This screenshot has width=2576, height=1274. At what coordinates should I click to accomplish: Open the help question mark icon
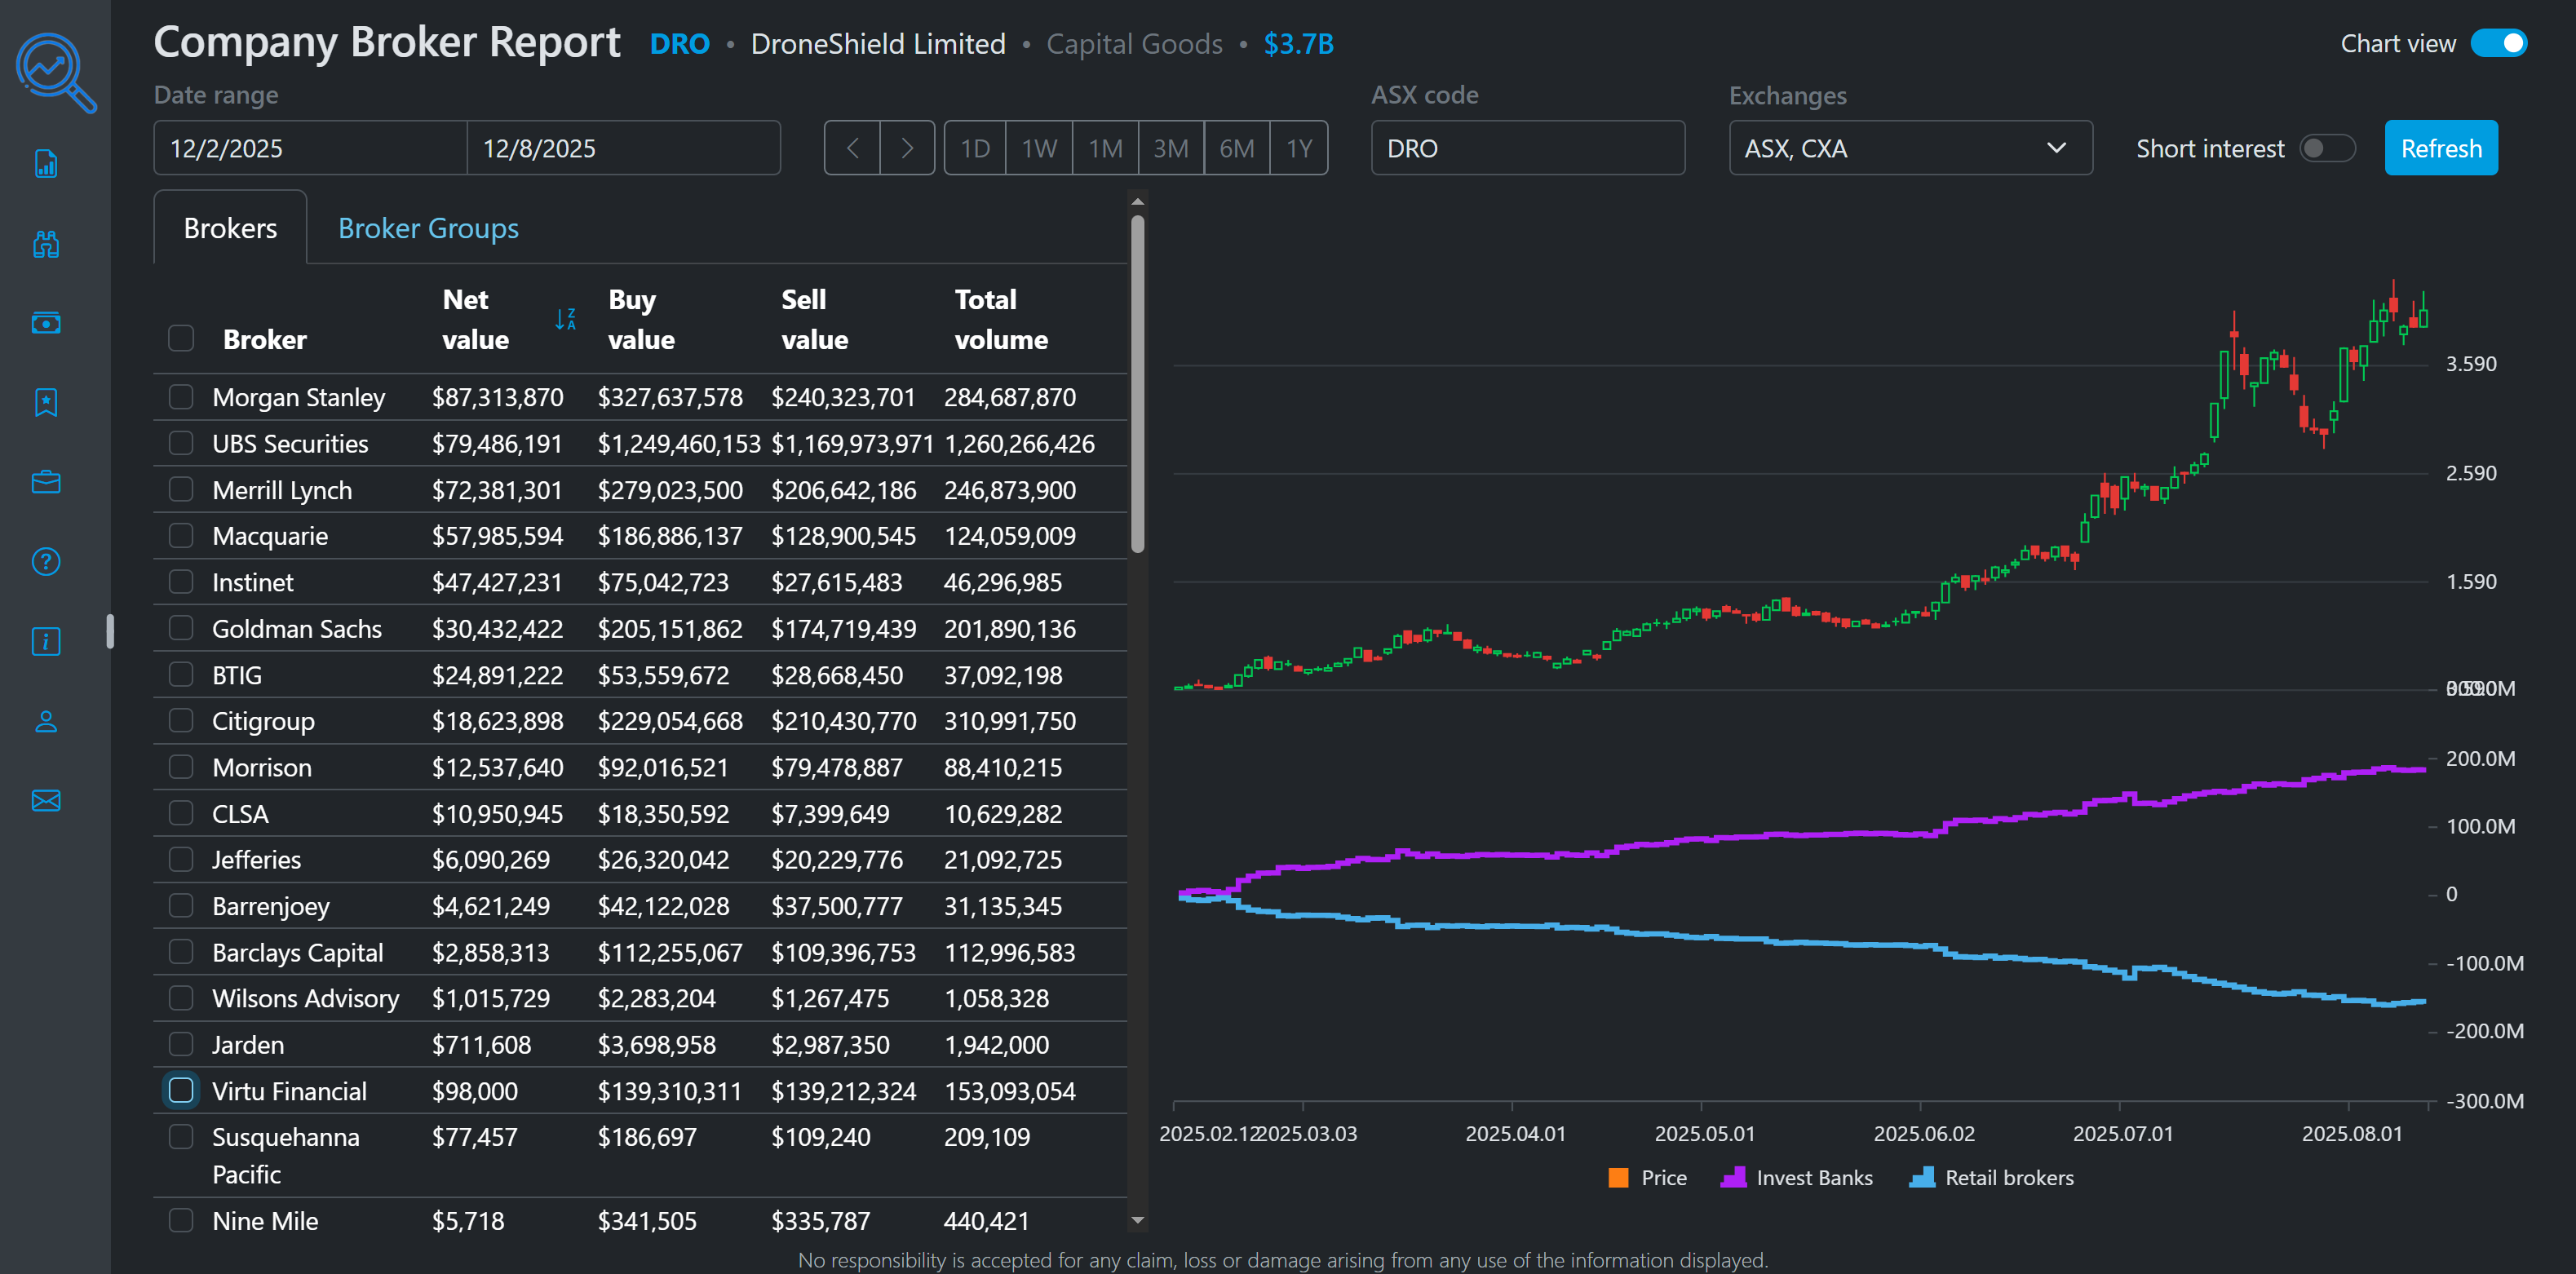click(46, 561)
